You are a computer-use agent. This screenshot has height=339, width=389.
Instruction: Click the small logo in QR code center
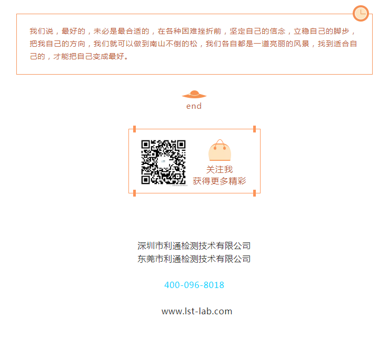[163, 161]
